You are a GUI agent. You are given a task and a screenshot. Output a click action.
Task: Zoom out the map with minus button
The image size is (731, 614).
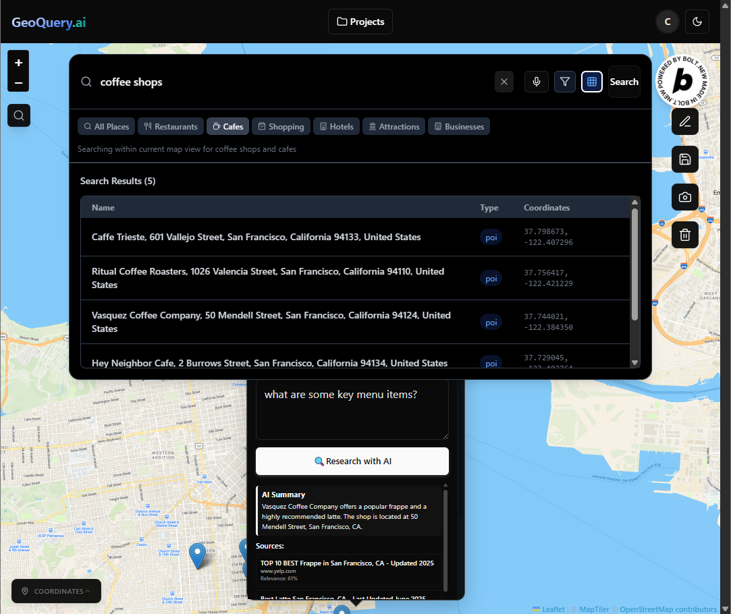18,83
